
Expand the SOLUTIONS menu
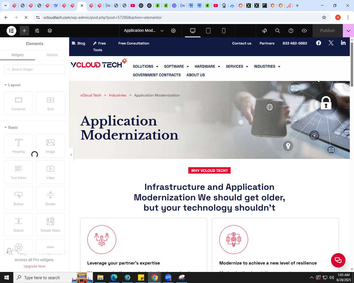[145, 67]
